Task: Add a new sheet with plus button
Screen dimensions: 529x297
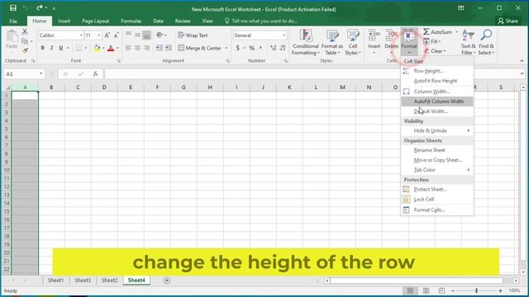Action: [x=167, y=280]
